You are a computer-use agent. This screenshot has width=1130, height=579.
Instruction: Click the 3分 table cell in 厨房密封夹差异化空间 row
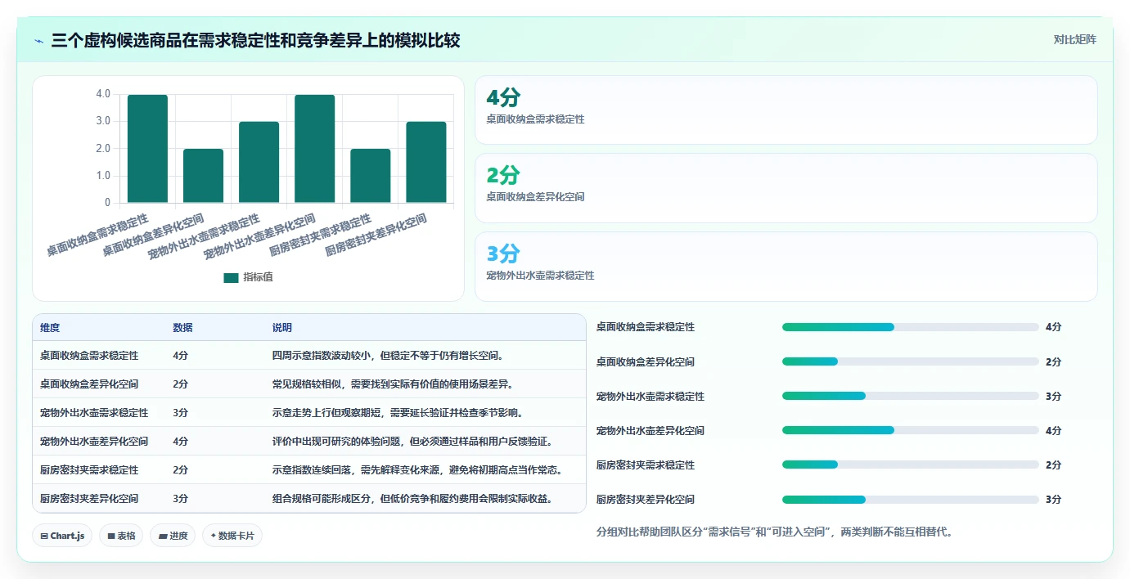point(180,498)
